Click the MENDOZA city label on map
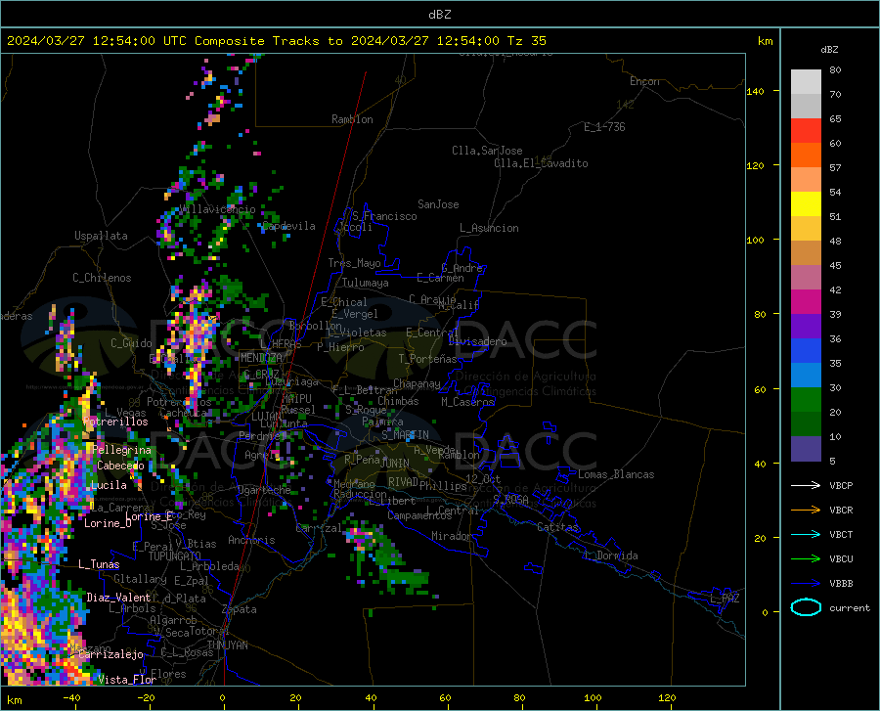 click(x=261, y=358)
